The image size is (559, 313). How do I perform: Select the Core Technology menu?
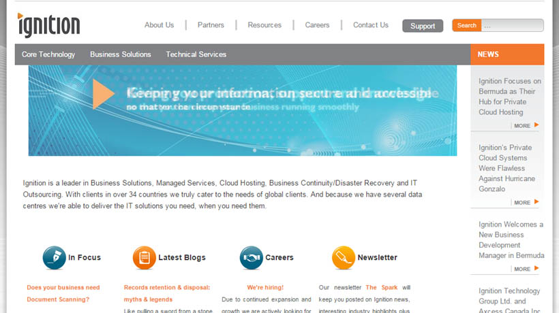[48, 54]
